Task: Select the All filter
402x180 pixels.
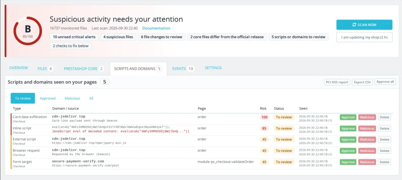Action: (x=91, y=98)
